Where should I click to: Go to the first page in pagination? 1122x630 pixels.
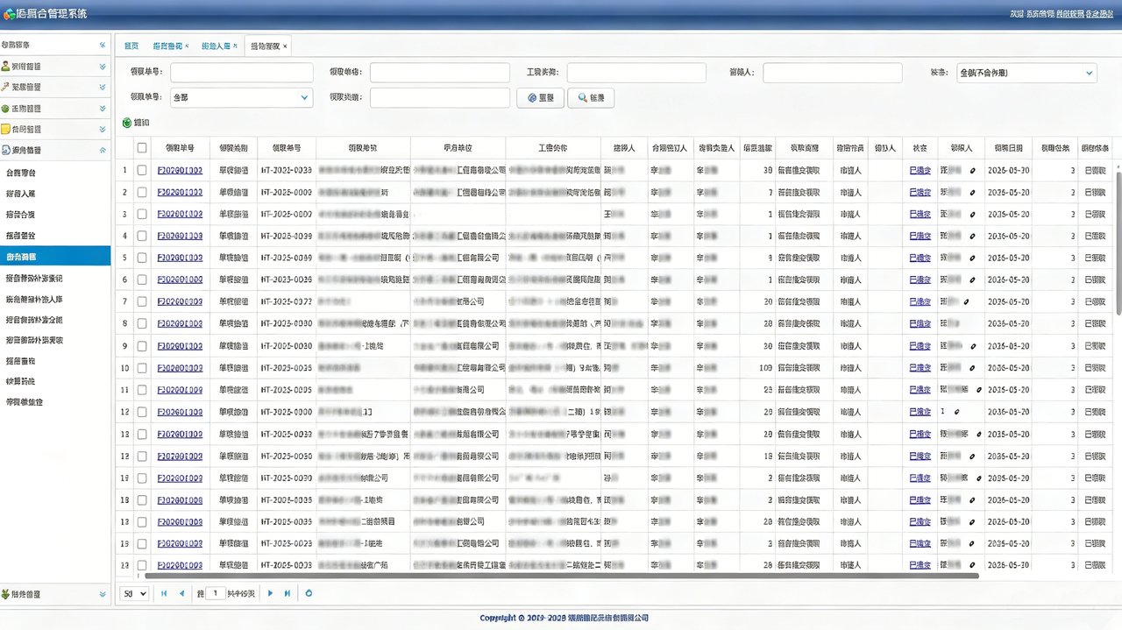(164, 593)
